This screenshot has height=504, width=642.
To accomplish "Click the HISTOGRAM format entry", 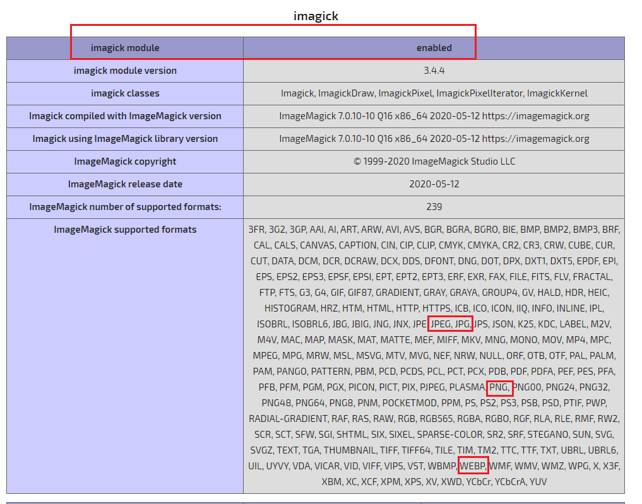I will (290, 308).
